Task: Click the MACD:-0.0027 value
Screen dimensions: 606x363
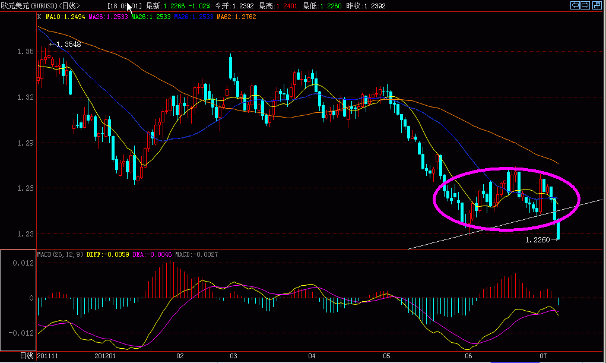Action: coord(196,254)
